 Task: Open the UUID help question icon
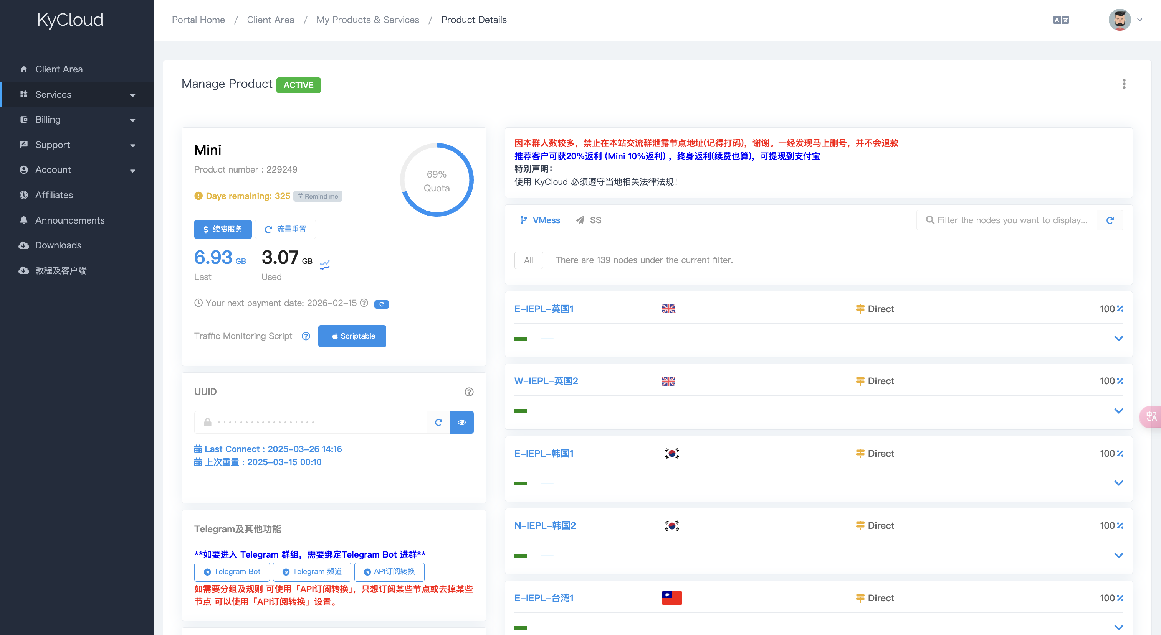point(469,392)
